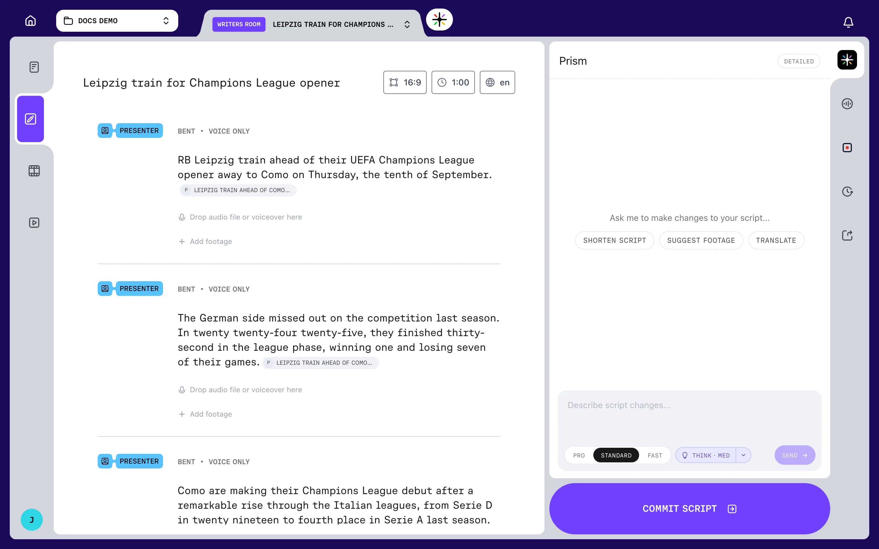Toggle the DETAILED mode pill
Image resolution: width=879 pixels, height=549 pixels.
click(x=799, y=61)
